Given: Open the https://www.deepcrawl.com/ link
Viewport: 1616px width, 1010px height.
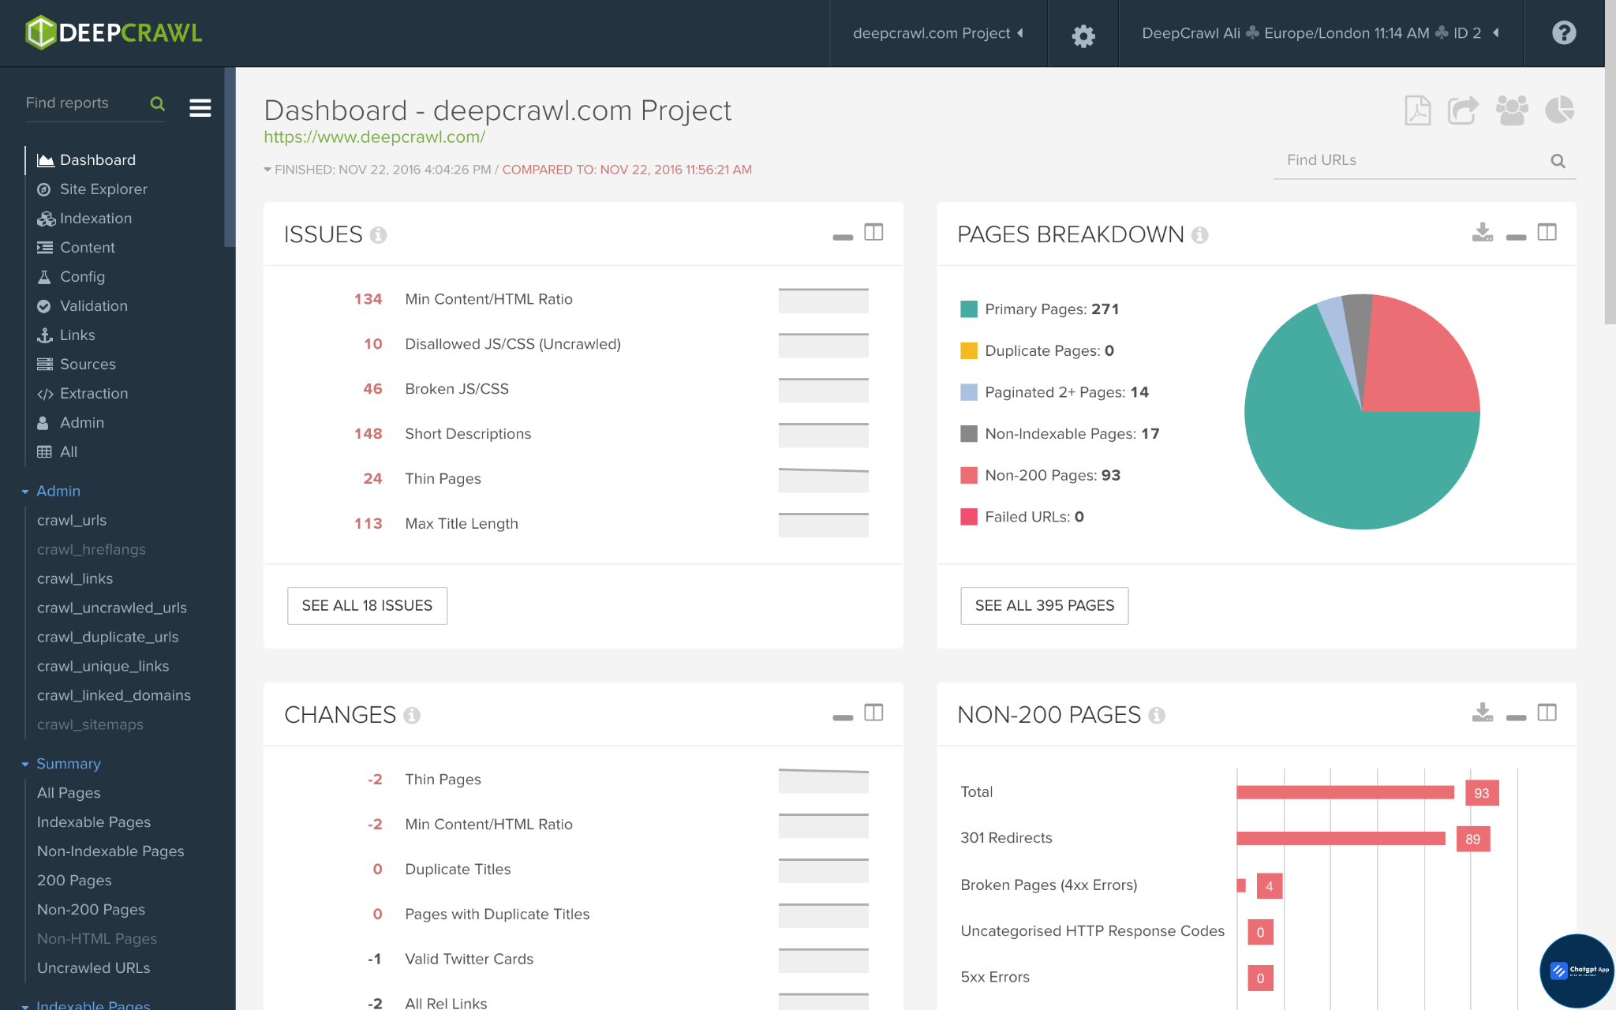Looking at the screenshot, I should pyautogui.click(x=374, y=137).
